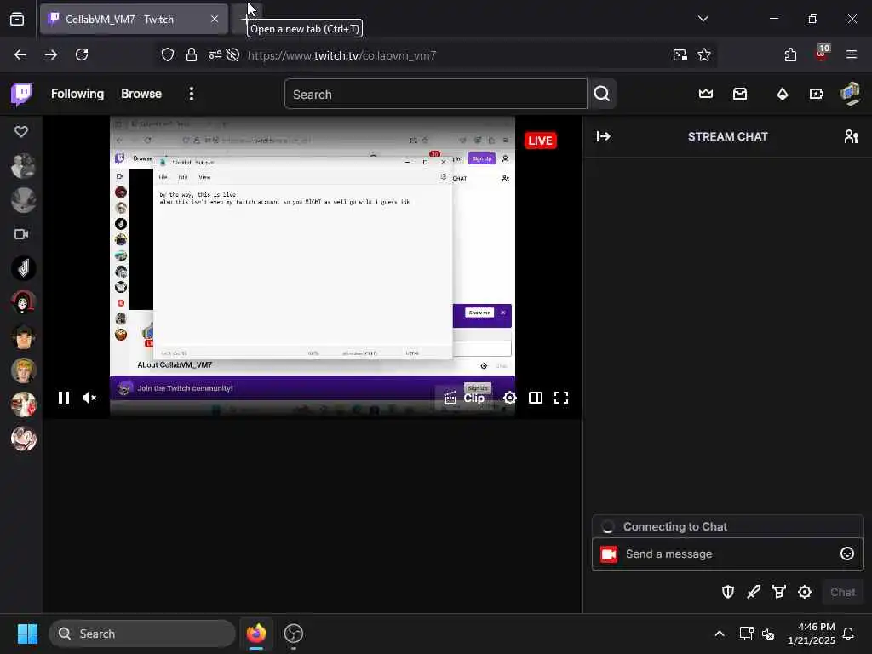Open the Windows Start menu
This screenshot has height=654, width=872.
27,634
